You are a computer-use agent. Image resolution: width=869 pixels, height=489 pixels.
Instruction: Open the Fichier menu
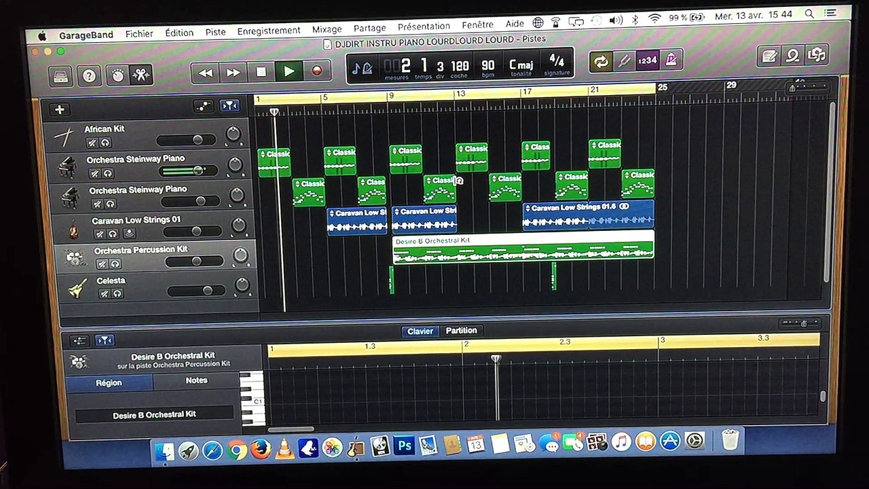click(x=139, y=33)
